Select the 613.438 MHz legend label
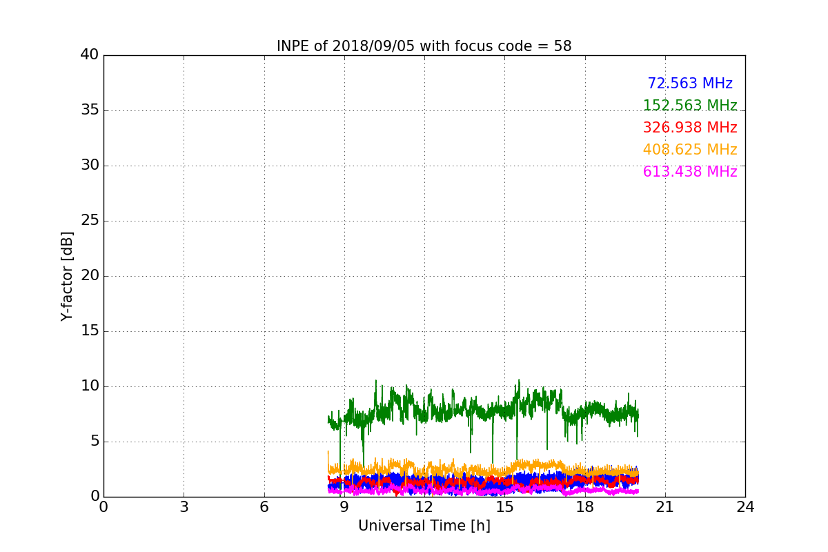828x552 pixels. click(690, 172)
